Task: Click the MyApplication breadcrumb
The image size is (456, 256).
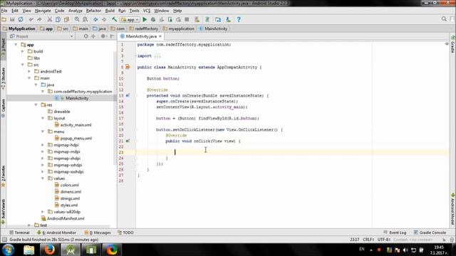Action: tap(19, 28)
